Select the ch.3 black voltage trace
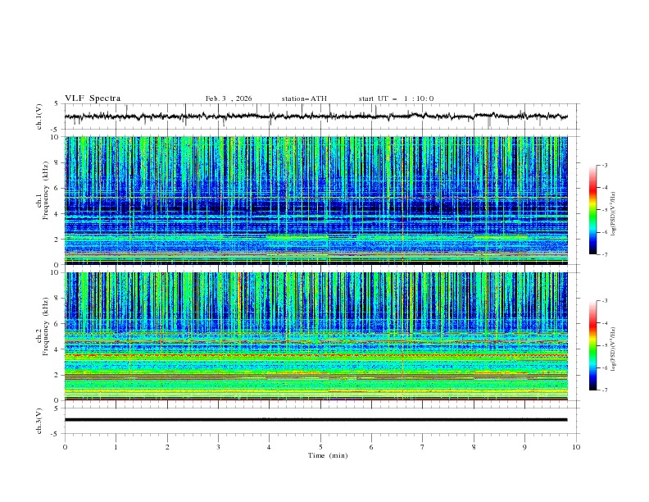Screen dimensions: 649x502 pos(316,419)
